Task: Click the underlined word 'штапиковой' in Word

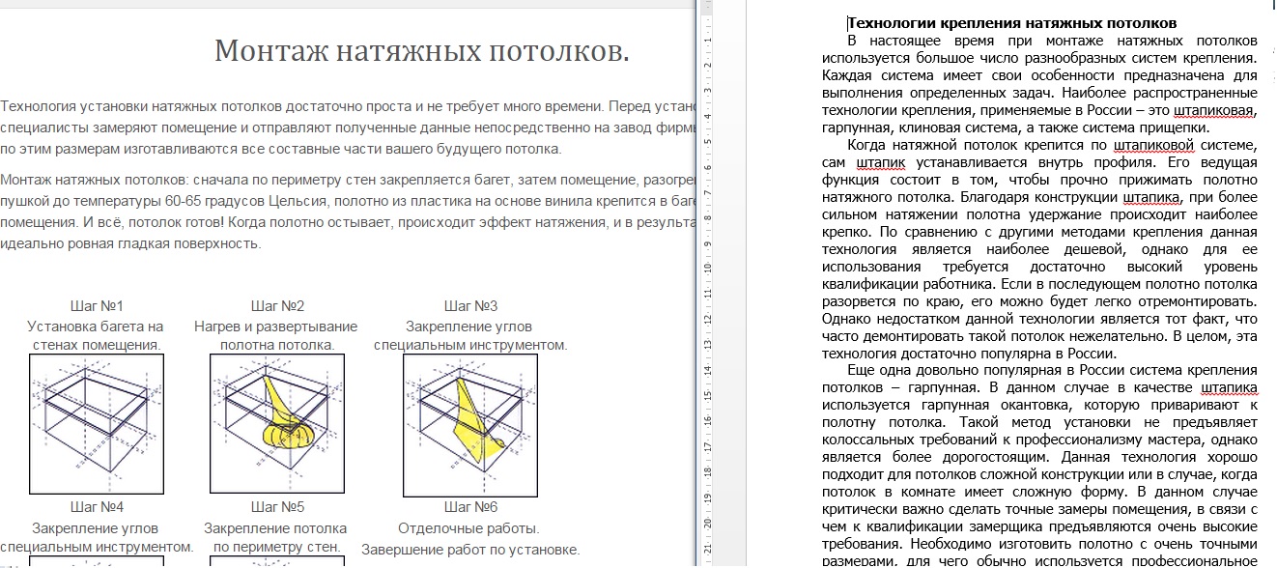Action: (1153, 146)
